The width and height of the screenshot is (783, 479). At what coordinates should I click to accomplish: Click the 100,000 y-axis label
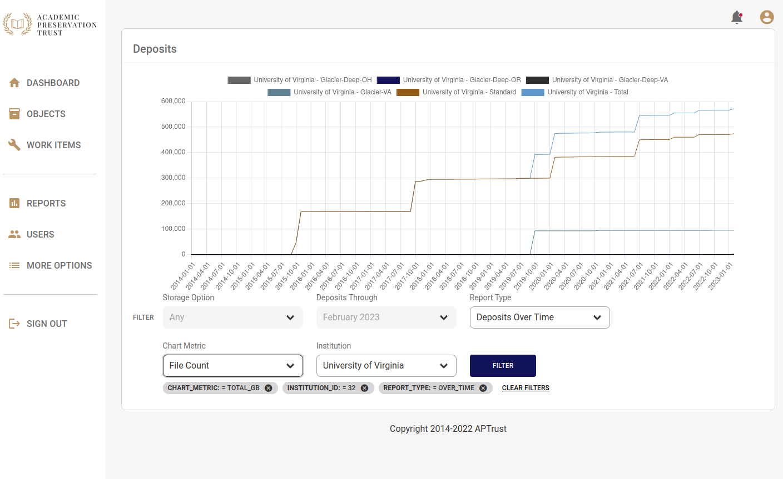pos(174,229)
